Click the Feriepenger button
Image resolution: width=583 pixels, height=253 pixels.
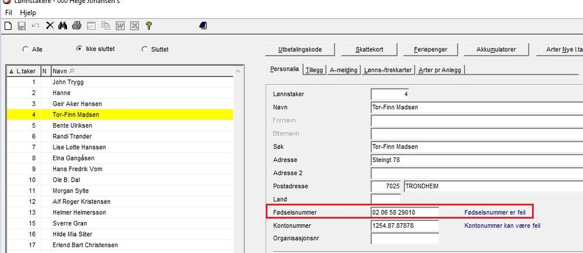coord(430,50)
